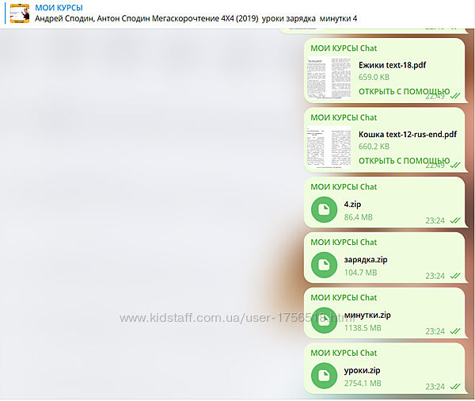Click sender name above уроки.zip message

tap(344, 353)
